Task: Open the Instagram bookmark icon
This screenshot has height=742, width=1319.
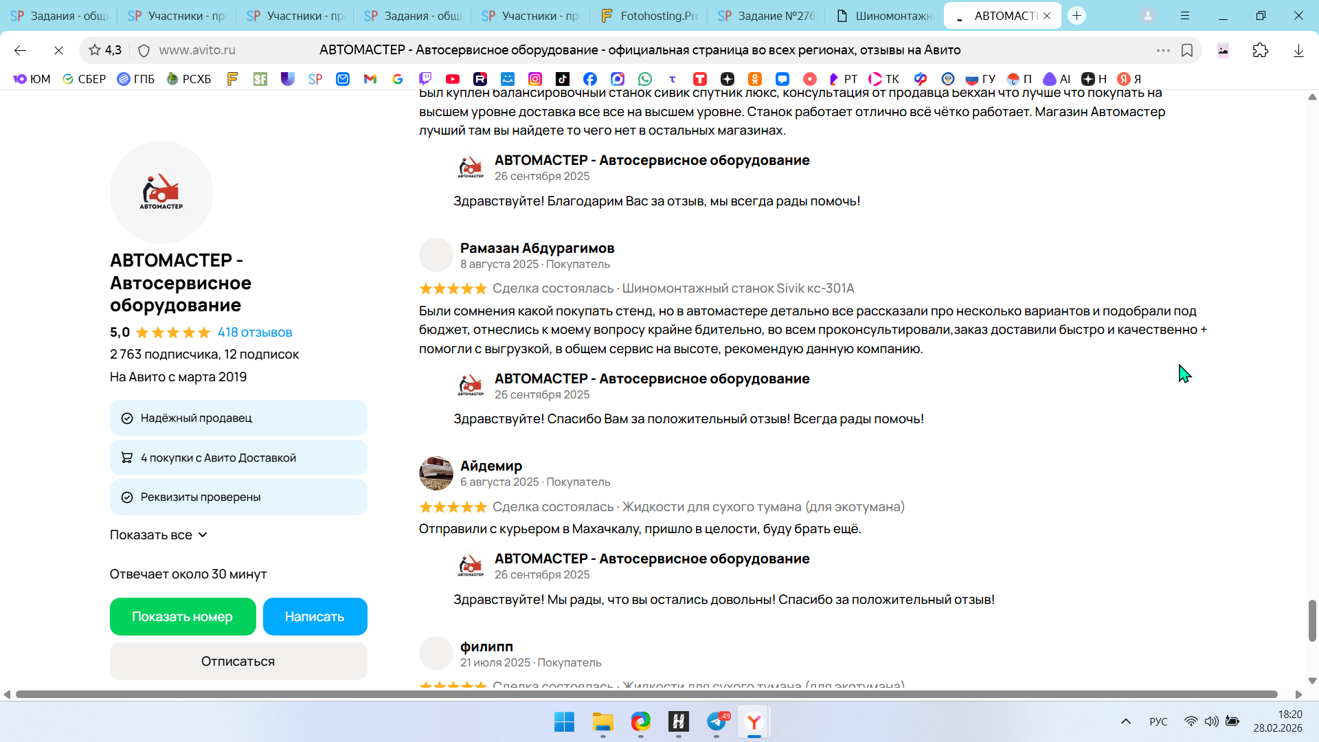Action: point(535,79)
